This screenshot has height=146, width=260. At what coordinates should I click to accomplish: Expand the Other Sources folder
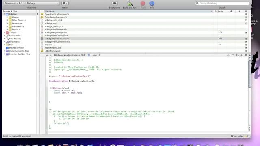pos(7,20)
